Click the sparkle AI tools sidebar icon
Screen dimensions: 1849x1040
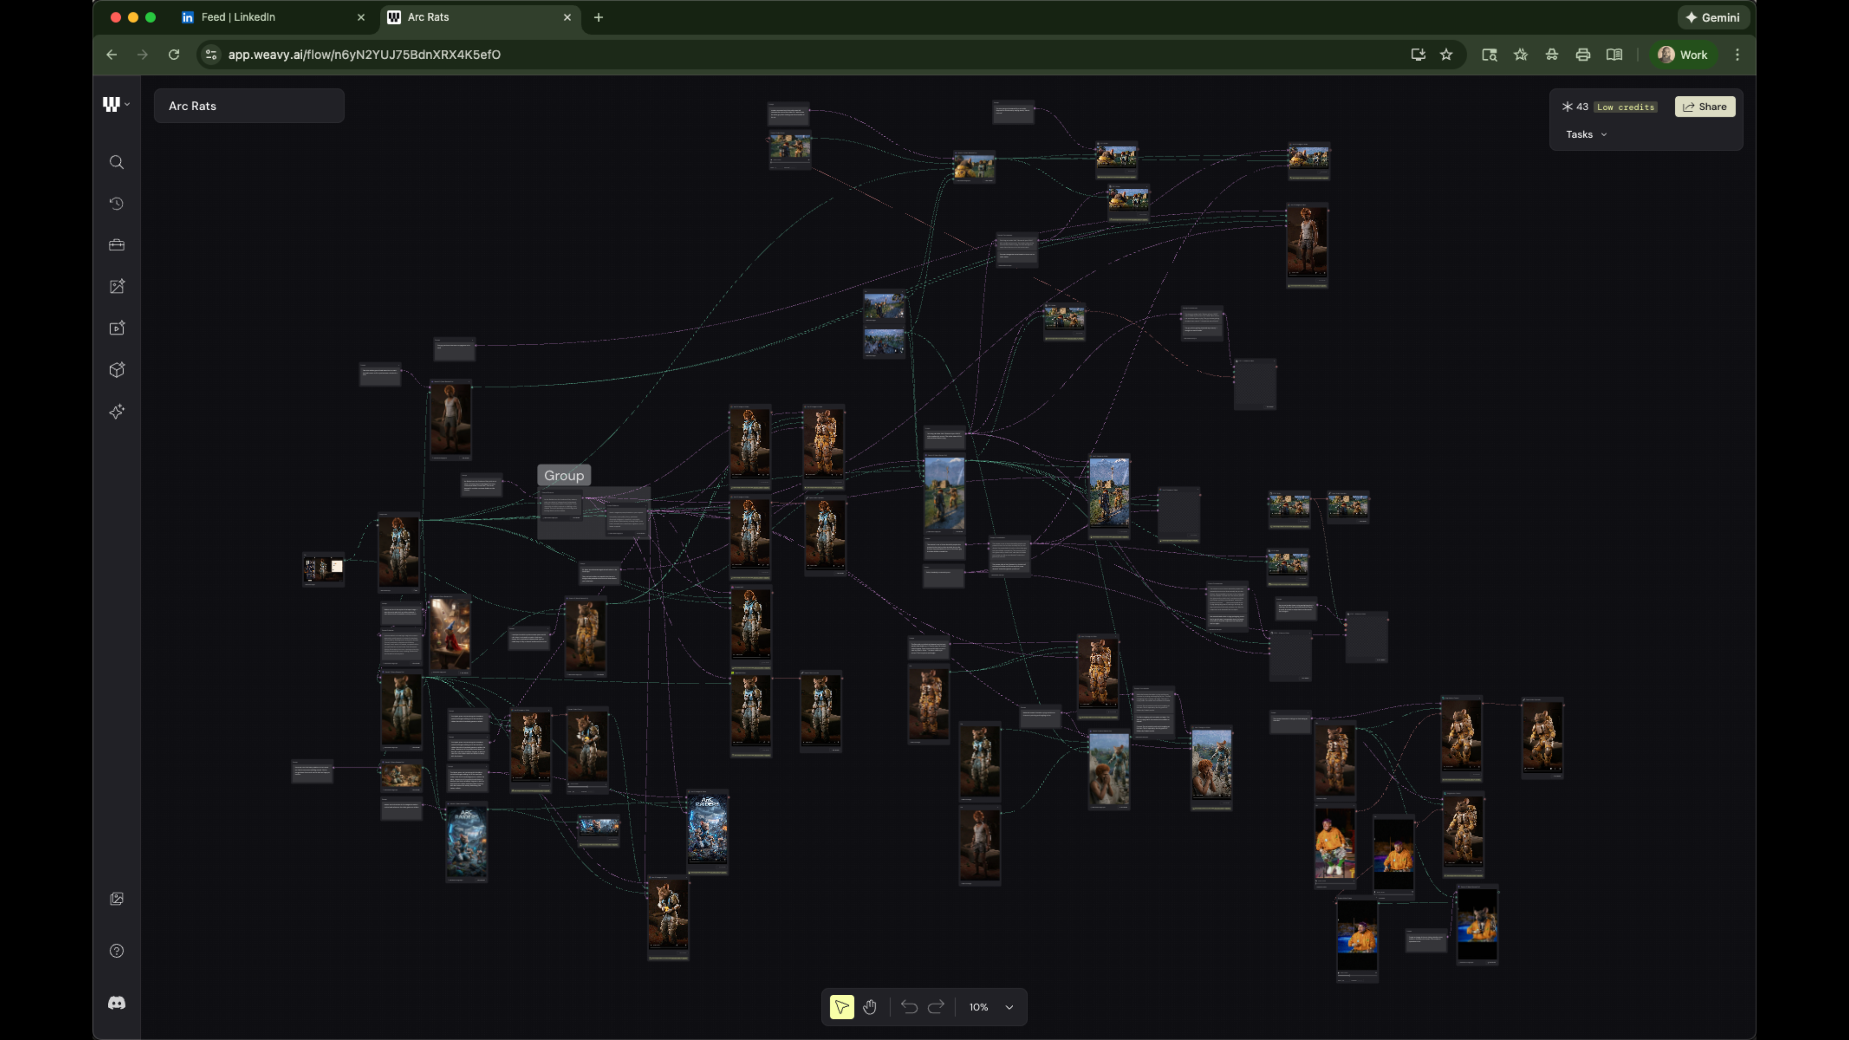(116, 411)
